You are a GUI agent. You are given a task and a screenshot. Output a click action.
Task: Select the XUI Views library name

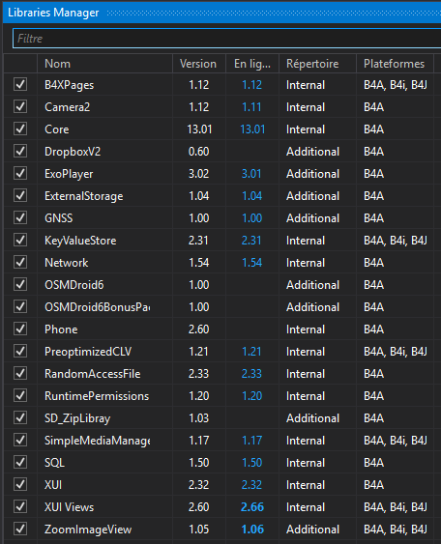(x=69, y=507)
